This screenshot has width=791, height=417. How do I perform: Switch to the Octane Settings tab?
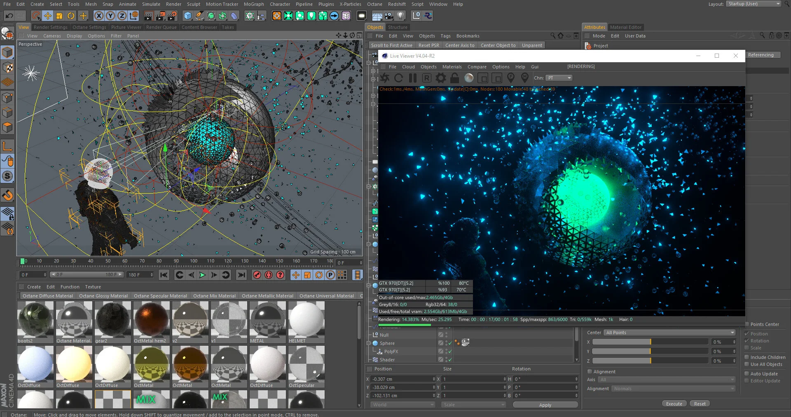tap(89, 27)
